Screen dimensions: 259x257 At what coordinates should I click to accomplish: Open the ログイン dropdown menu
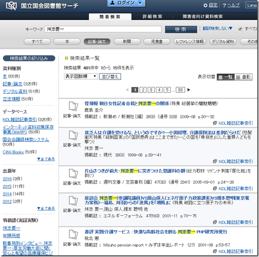(126, 3)
